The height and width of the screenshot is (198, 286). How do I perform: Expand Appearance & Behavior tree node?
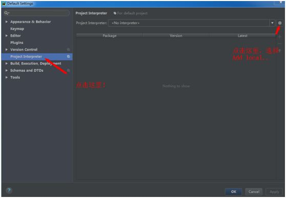pyautogui.click(x=6, y=21)
